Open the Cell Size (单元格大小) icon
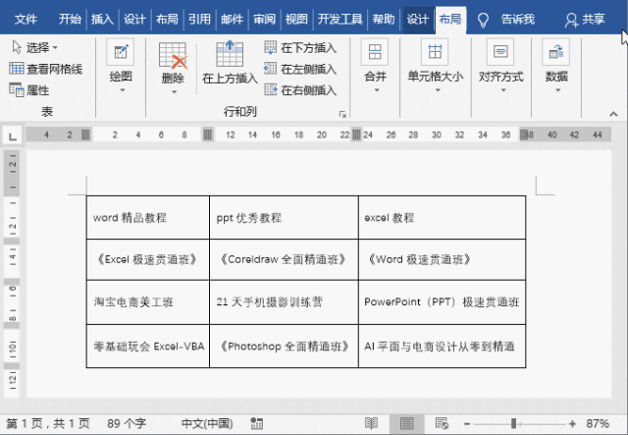 [x=435, y=52]
